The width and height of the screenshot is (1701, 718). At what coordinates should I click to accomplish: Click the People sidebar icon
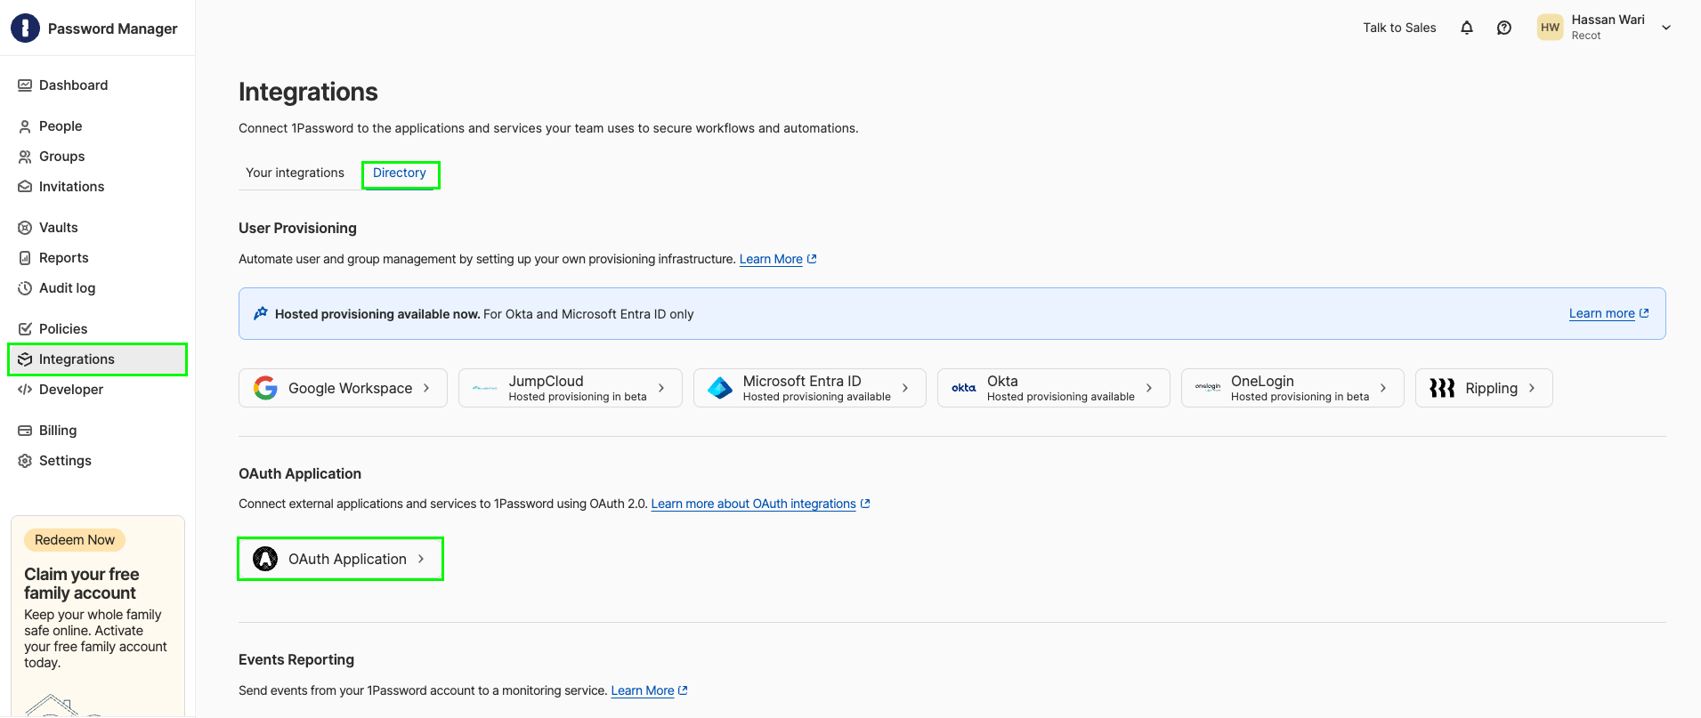25,126
